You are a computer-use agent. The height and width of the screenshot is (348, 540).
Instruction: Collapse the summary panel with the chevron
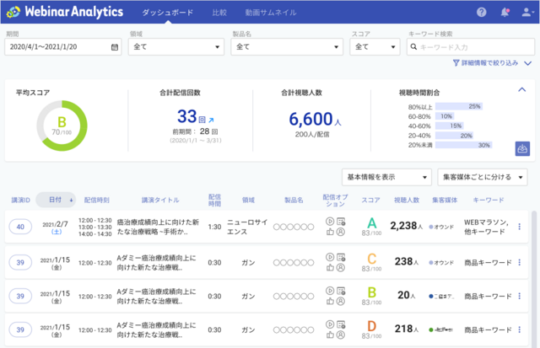(x=522, y=88)
